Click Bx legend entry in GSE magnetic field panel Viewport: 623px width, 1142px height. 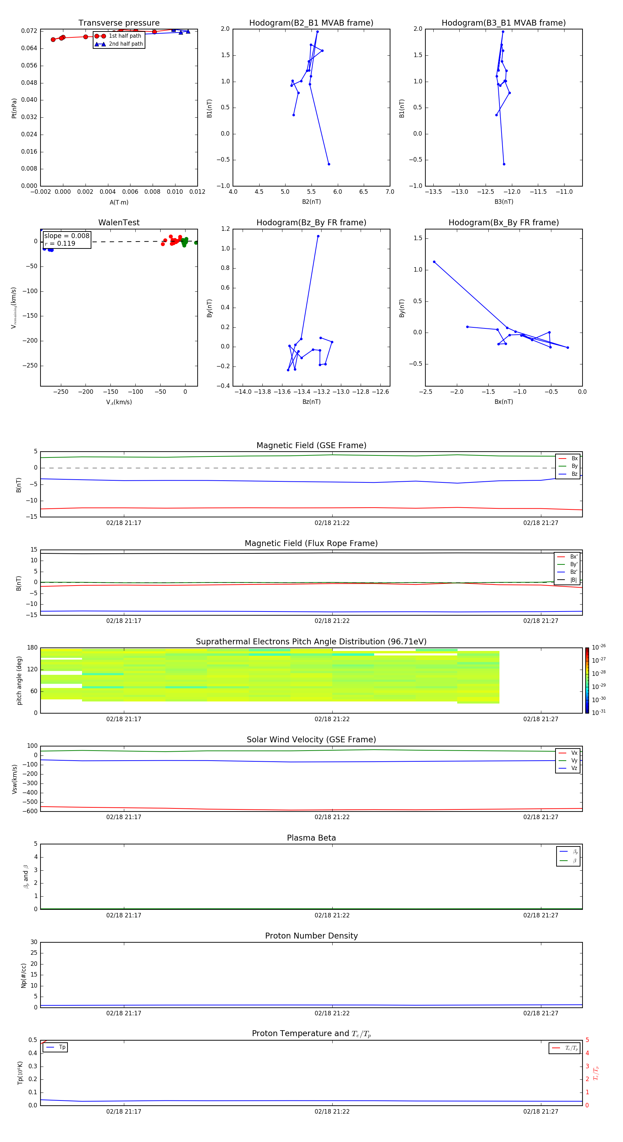[568, 459]
